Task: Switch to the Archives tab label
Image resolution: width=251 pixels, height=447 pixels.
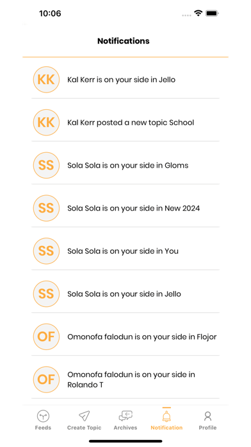Action: point(125,428)
